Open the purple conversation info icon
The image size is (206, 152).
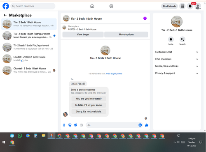pos(145,18)
